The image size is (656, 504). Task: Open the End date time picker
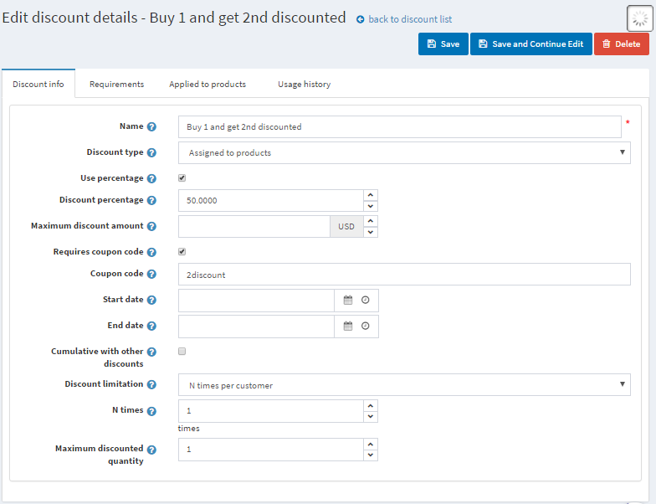[366, 326]
